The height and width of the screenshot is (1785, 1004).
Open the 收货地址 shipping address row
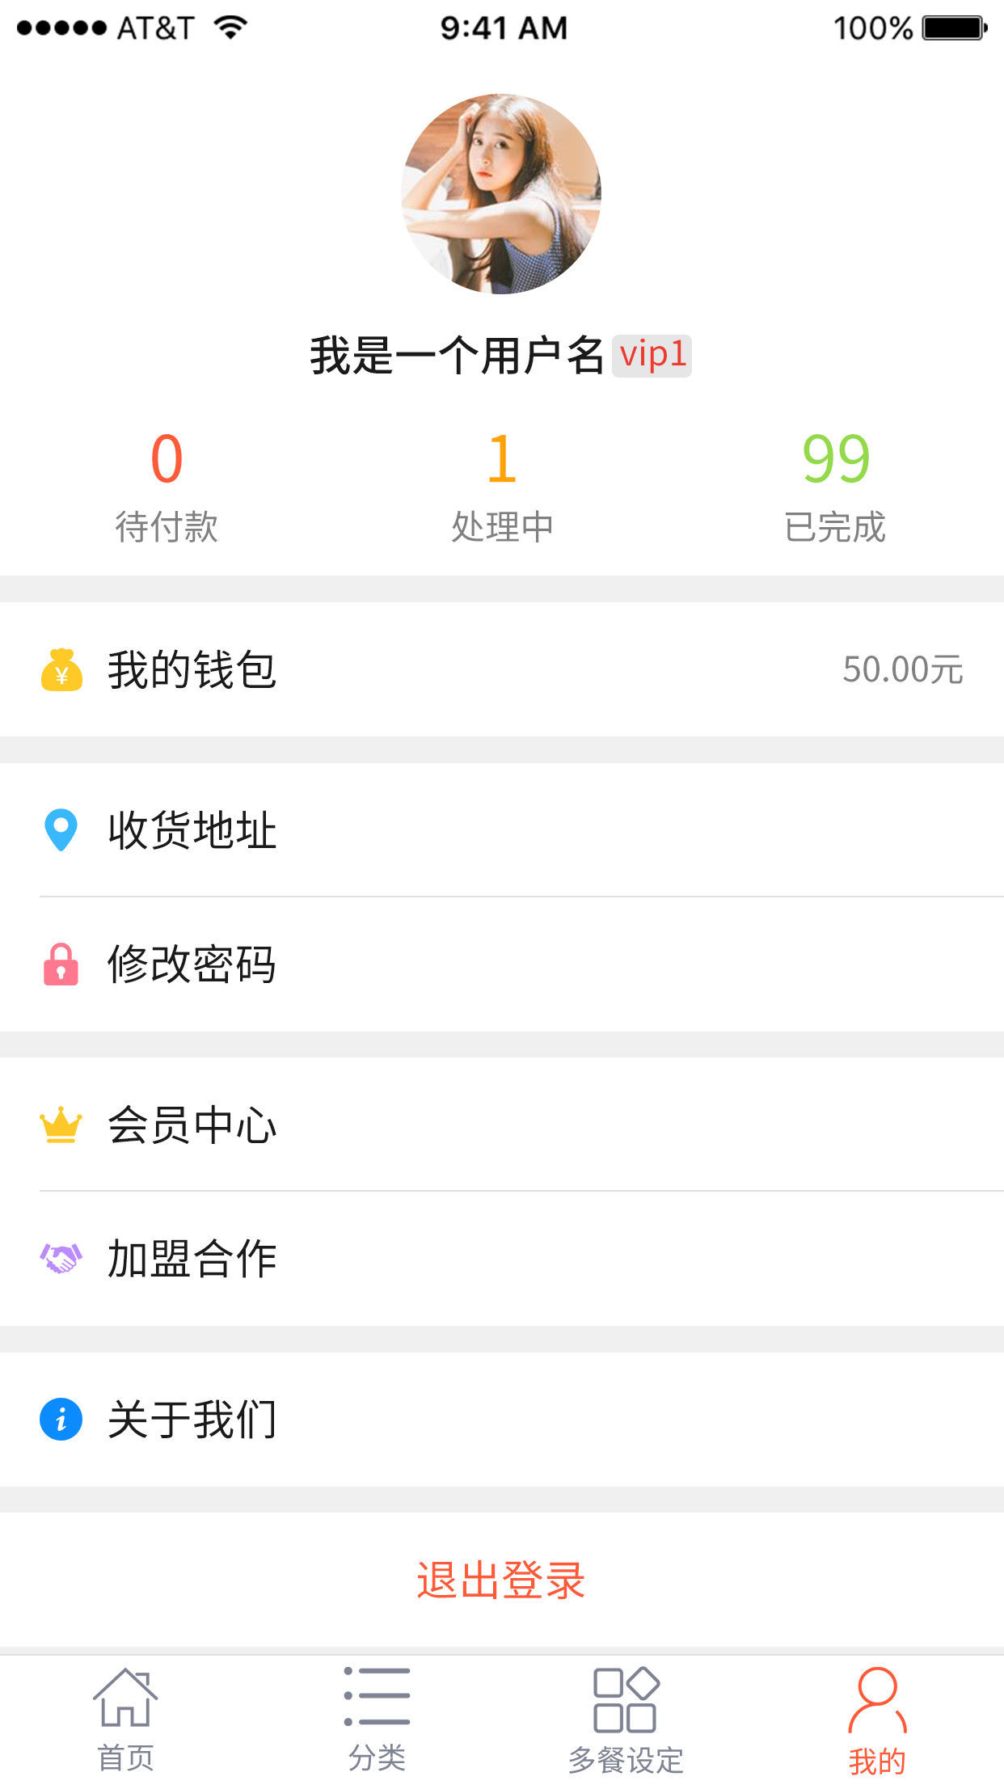coord(501,830)
